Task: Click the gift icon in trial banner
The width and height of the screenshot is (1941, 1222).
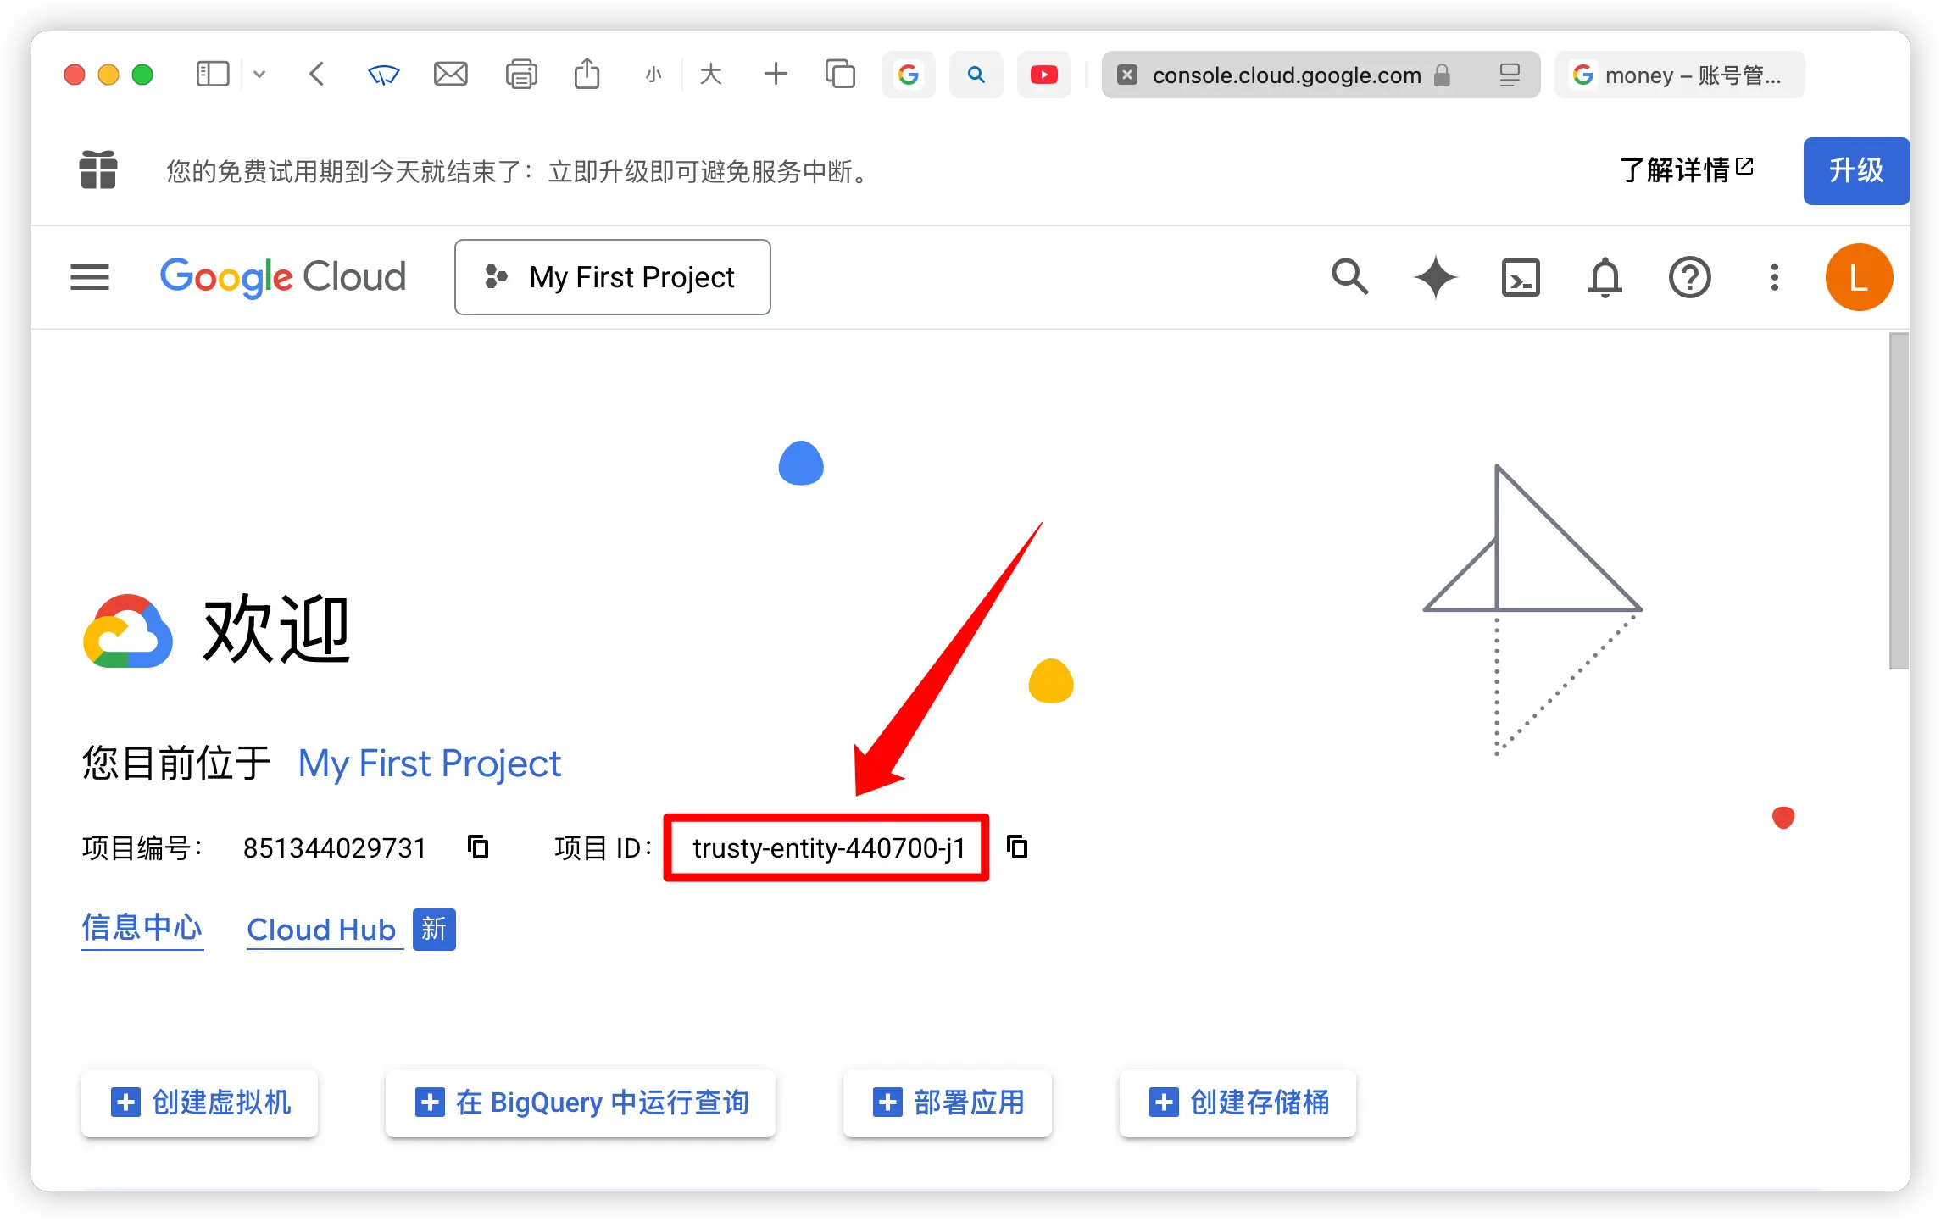Action: point(98,169)
